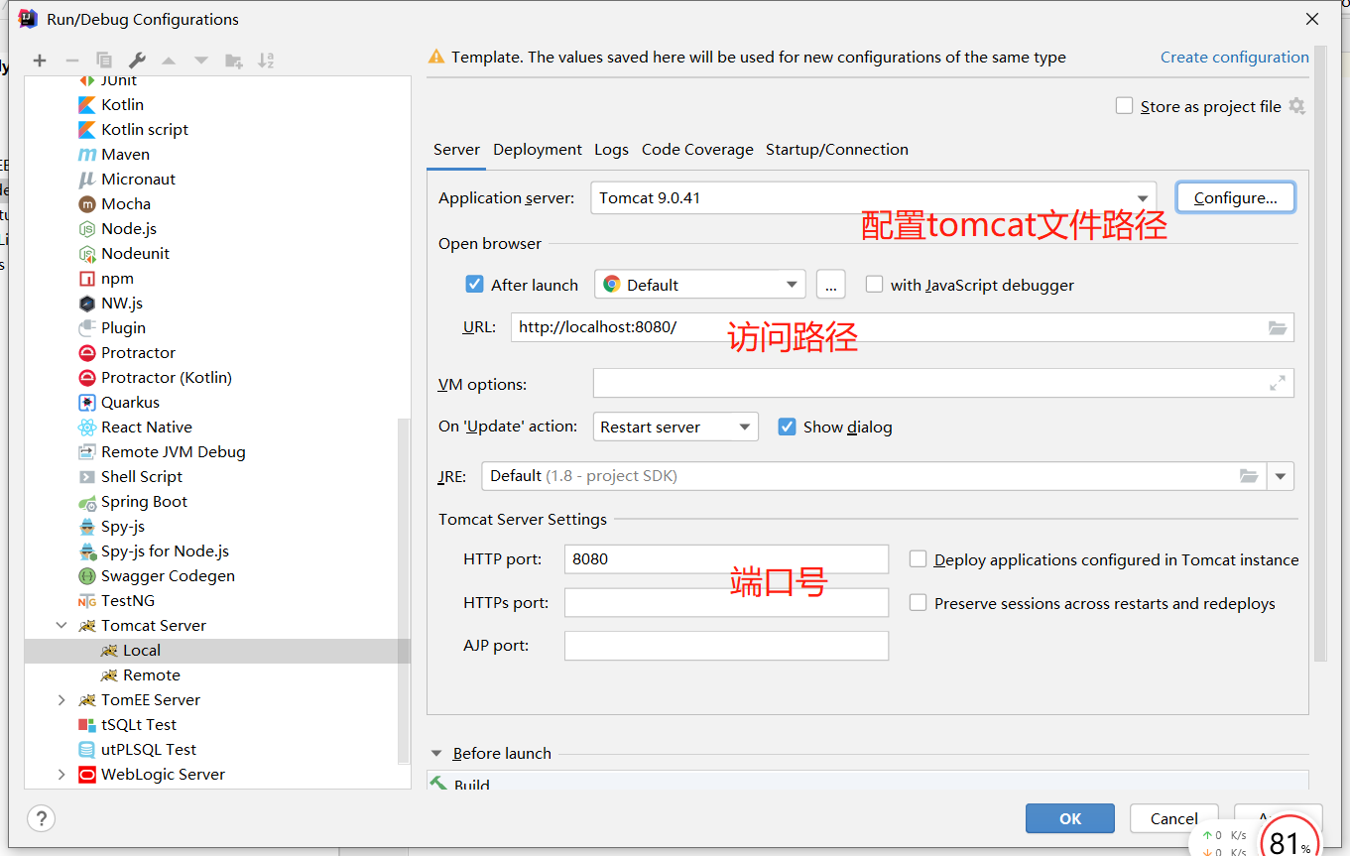This screenshot has width=1350, height=856.
Task: Collapse the Tomcat Server tree node
Action: click(x=61, y=625)
